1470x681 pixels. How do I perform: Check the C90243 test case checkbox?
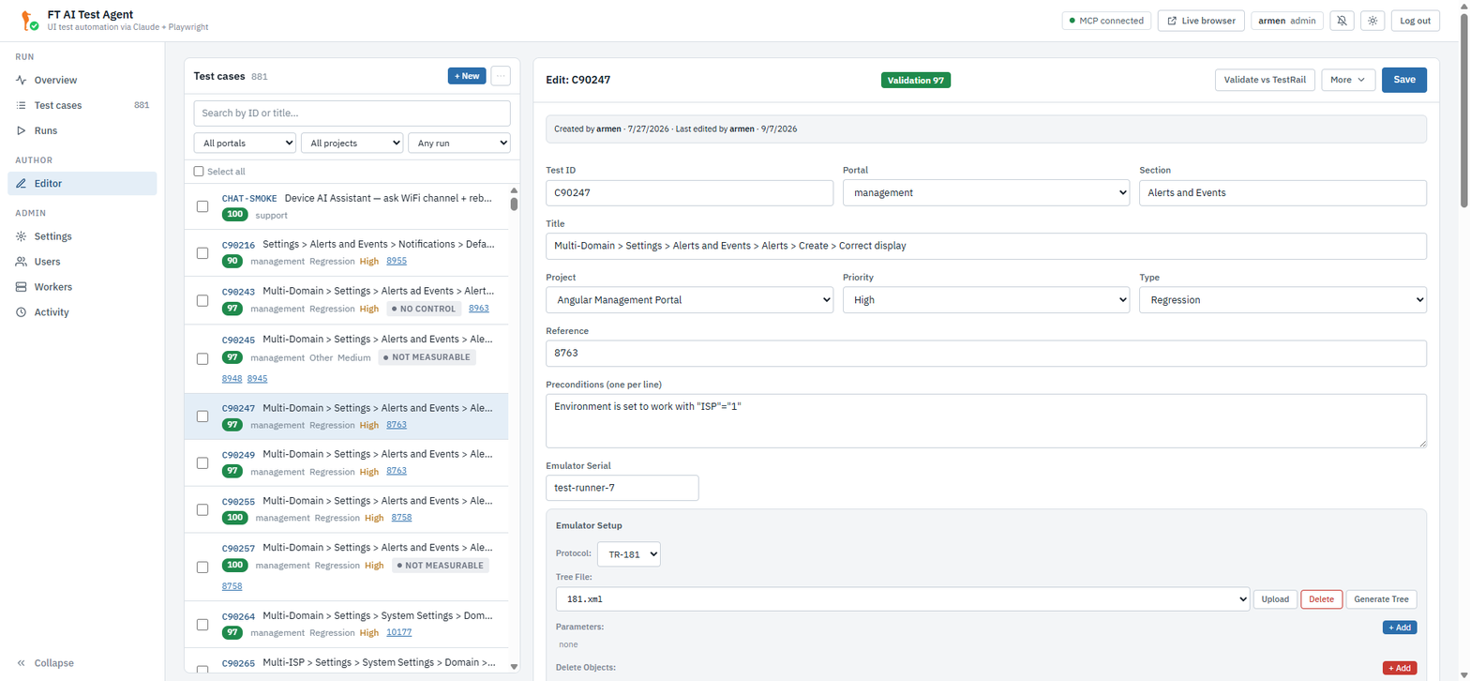tap(202, 300)
